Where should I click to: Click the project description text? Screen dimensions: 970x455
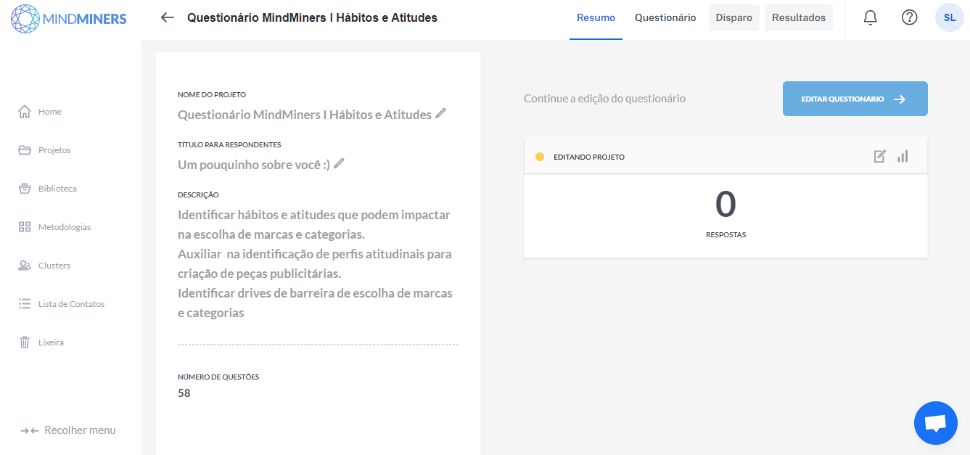[x=316, y=264]
